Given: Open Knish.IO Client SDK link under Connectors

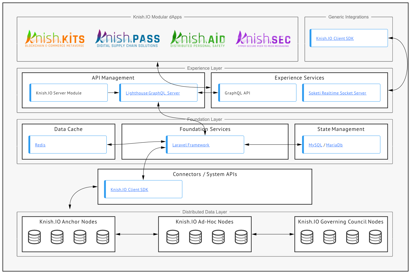Looking at the screenshot, I should point(129,190).
